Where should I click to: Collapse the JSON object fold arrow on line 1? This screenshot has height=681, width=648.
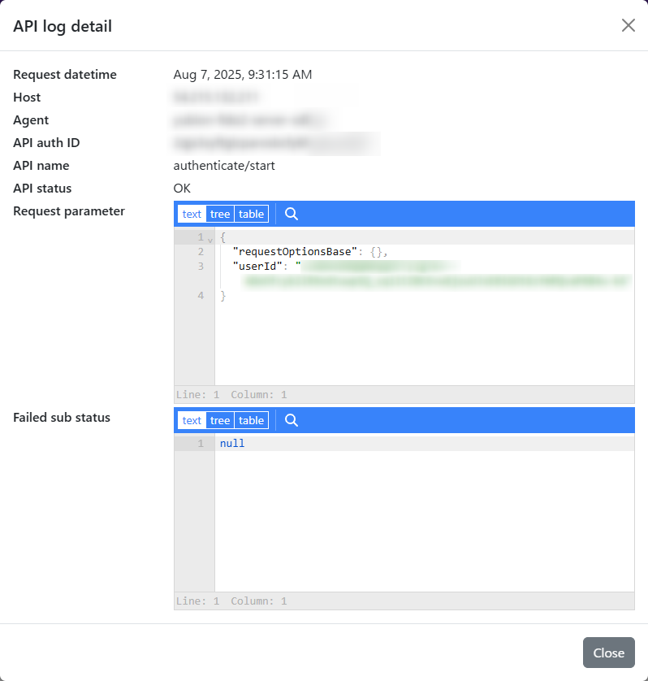tap(210, 239)
